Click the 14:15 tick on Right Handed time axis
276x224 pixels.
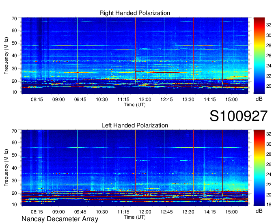[210, 99]
